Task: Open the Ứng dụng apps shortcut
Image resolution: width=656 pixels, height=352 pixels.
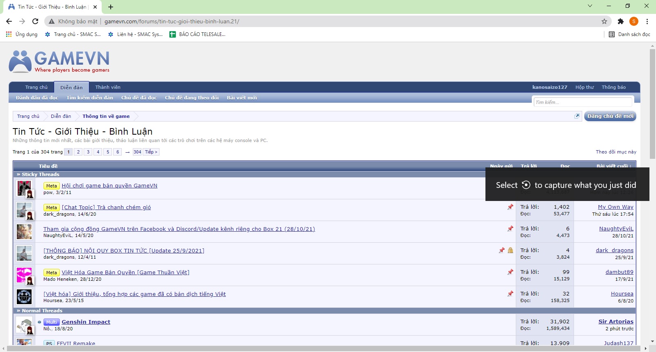Action: pyautogui.click(x=22, y=34)
